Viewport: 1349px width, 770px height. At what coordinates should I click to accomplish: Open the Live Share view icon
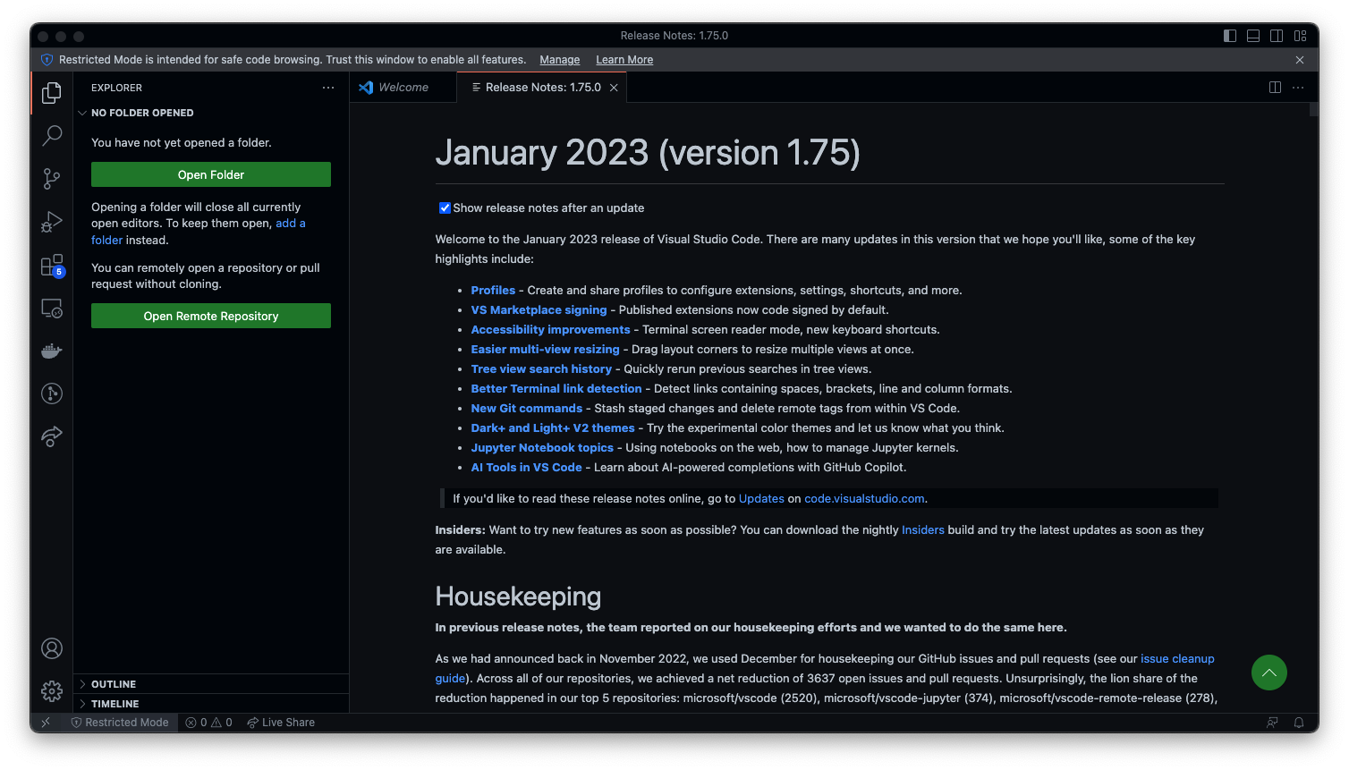(x=52, y=436)
